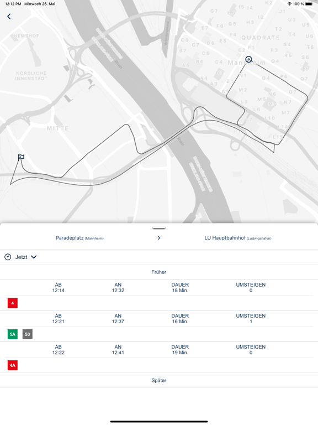Tap the Wi-Fi status icon
This screenshot has width=318, height=425.
pos(290,4)
